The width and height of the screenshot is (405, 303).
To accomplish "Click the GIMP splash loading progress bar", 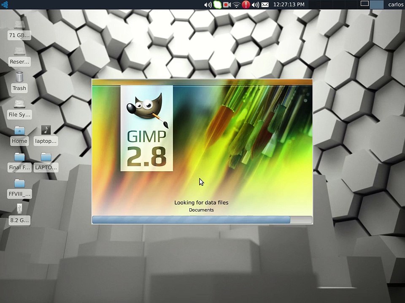I will tap(202, 220).
